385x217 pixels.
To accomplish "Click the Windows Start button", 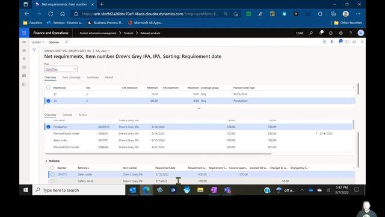I will tap(26, 190).
